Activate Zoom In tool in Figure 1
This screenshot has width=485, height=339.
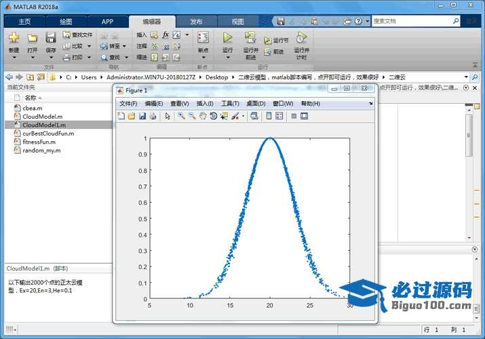[182, 116]
